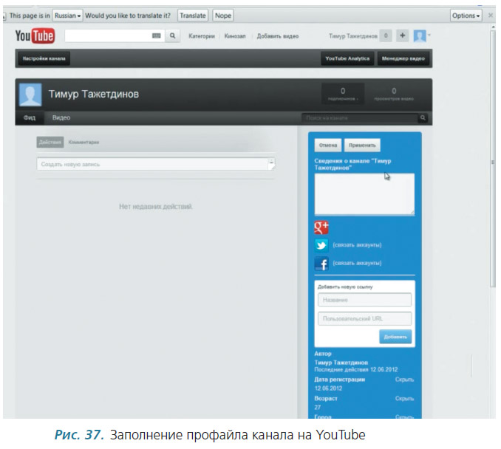
Task: Click the Отмена button
Action: tap(328, 145)
